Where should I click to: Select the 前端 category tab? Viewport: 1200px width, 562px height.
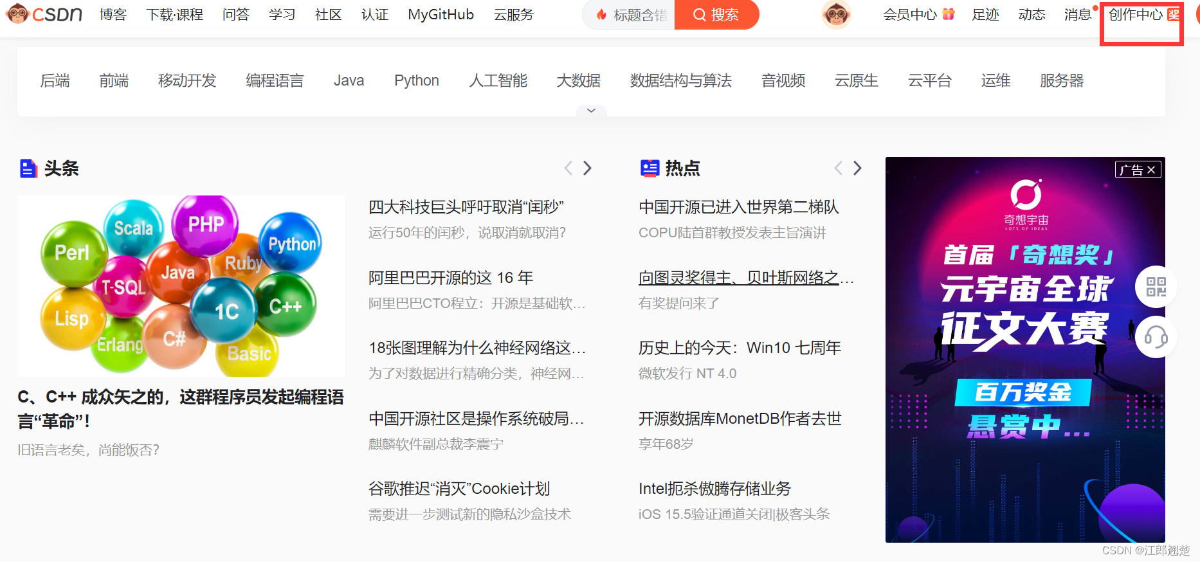(114, 80)
